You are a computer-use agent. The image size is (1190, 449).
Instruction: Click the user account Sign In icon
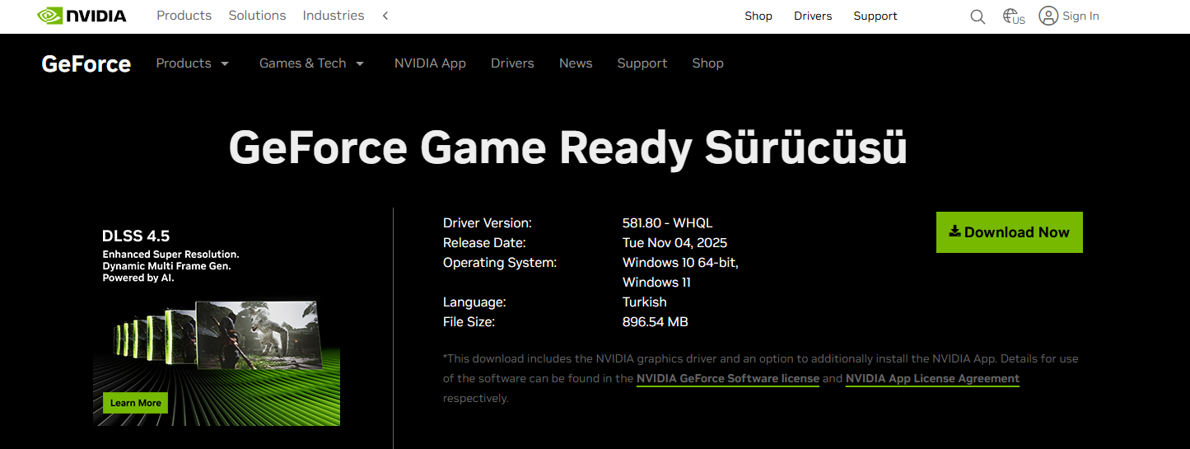pos(1048,16)
